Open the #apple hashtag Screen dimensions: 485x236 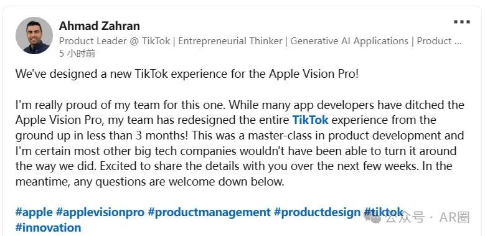coord(34,212)
